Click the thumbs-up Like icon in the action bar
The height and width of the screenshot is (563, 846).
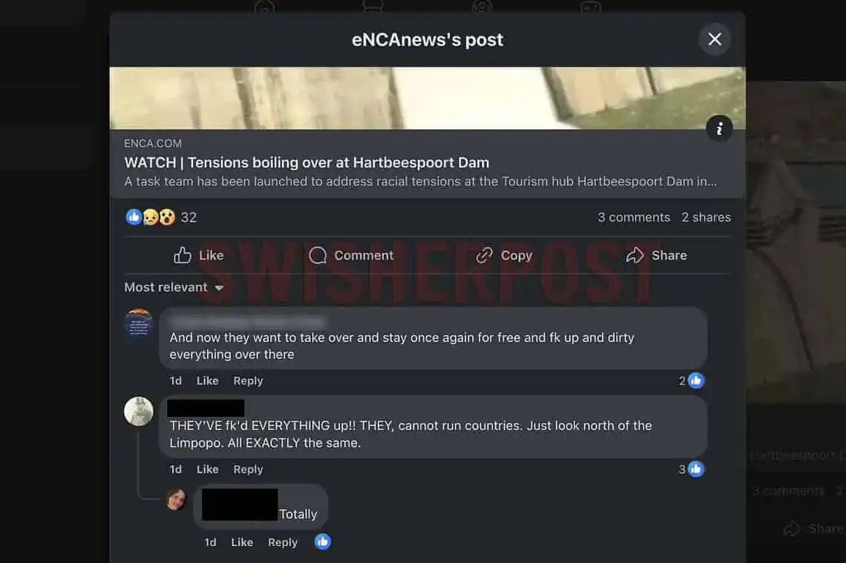click(x=182, y=255)
